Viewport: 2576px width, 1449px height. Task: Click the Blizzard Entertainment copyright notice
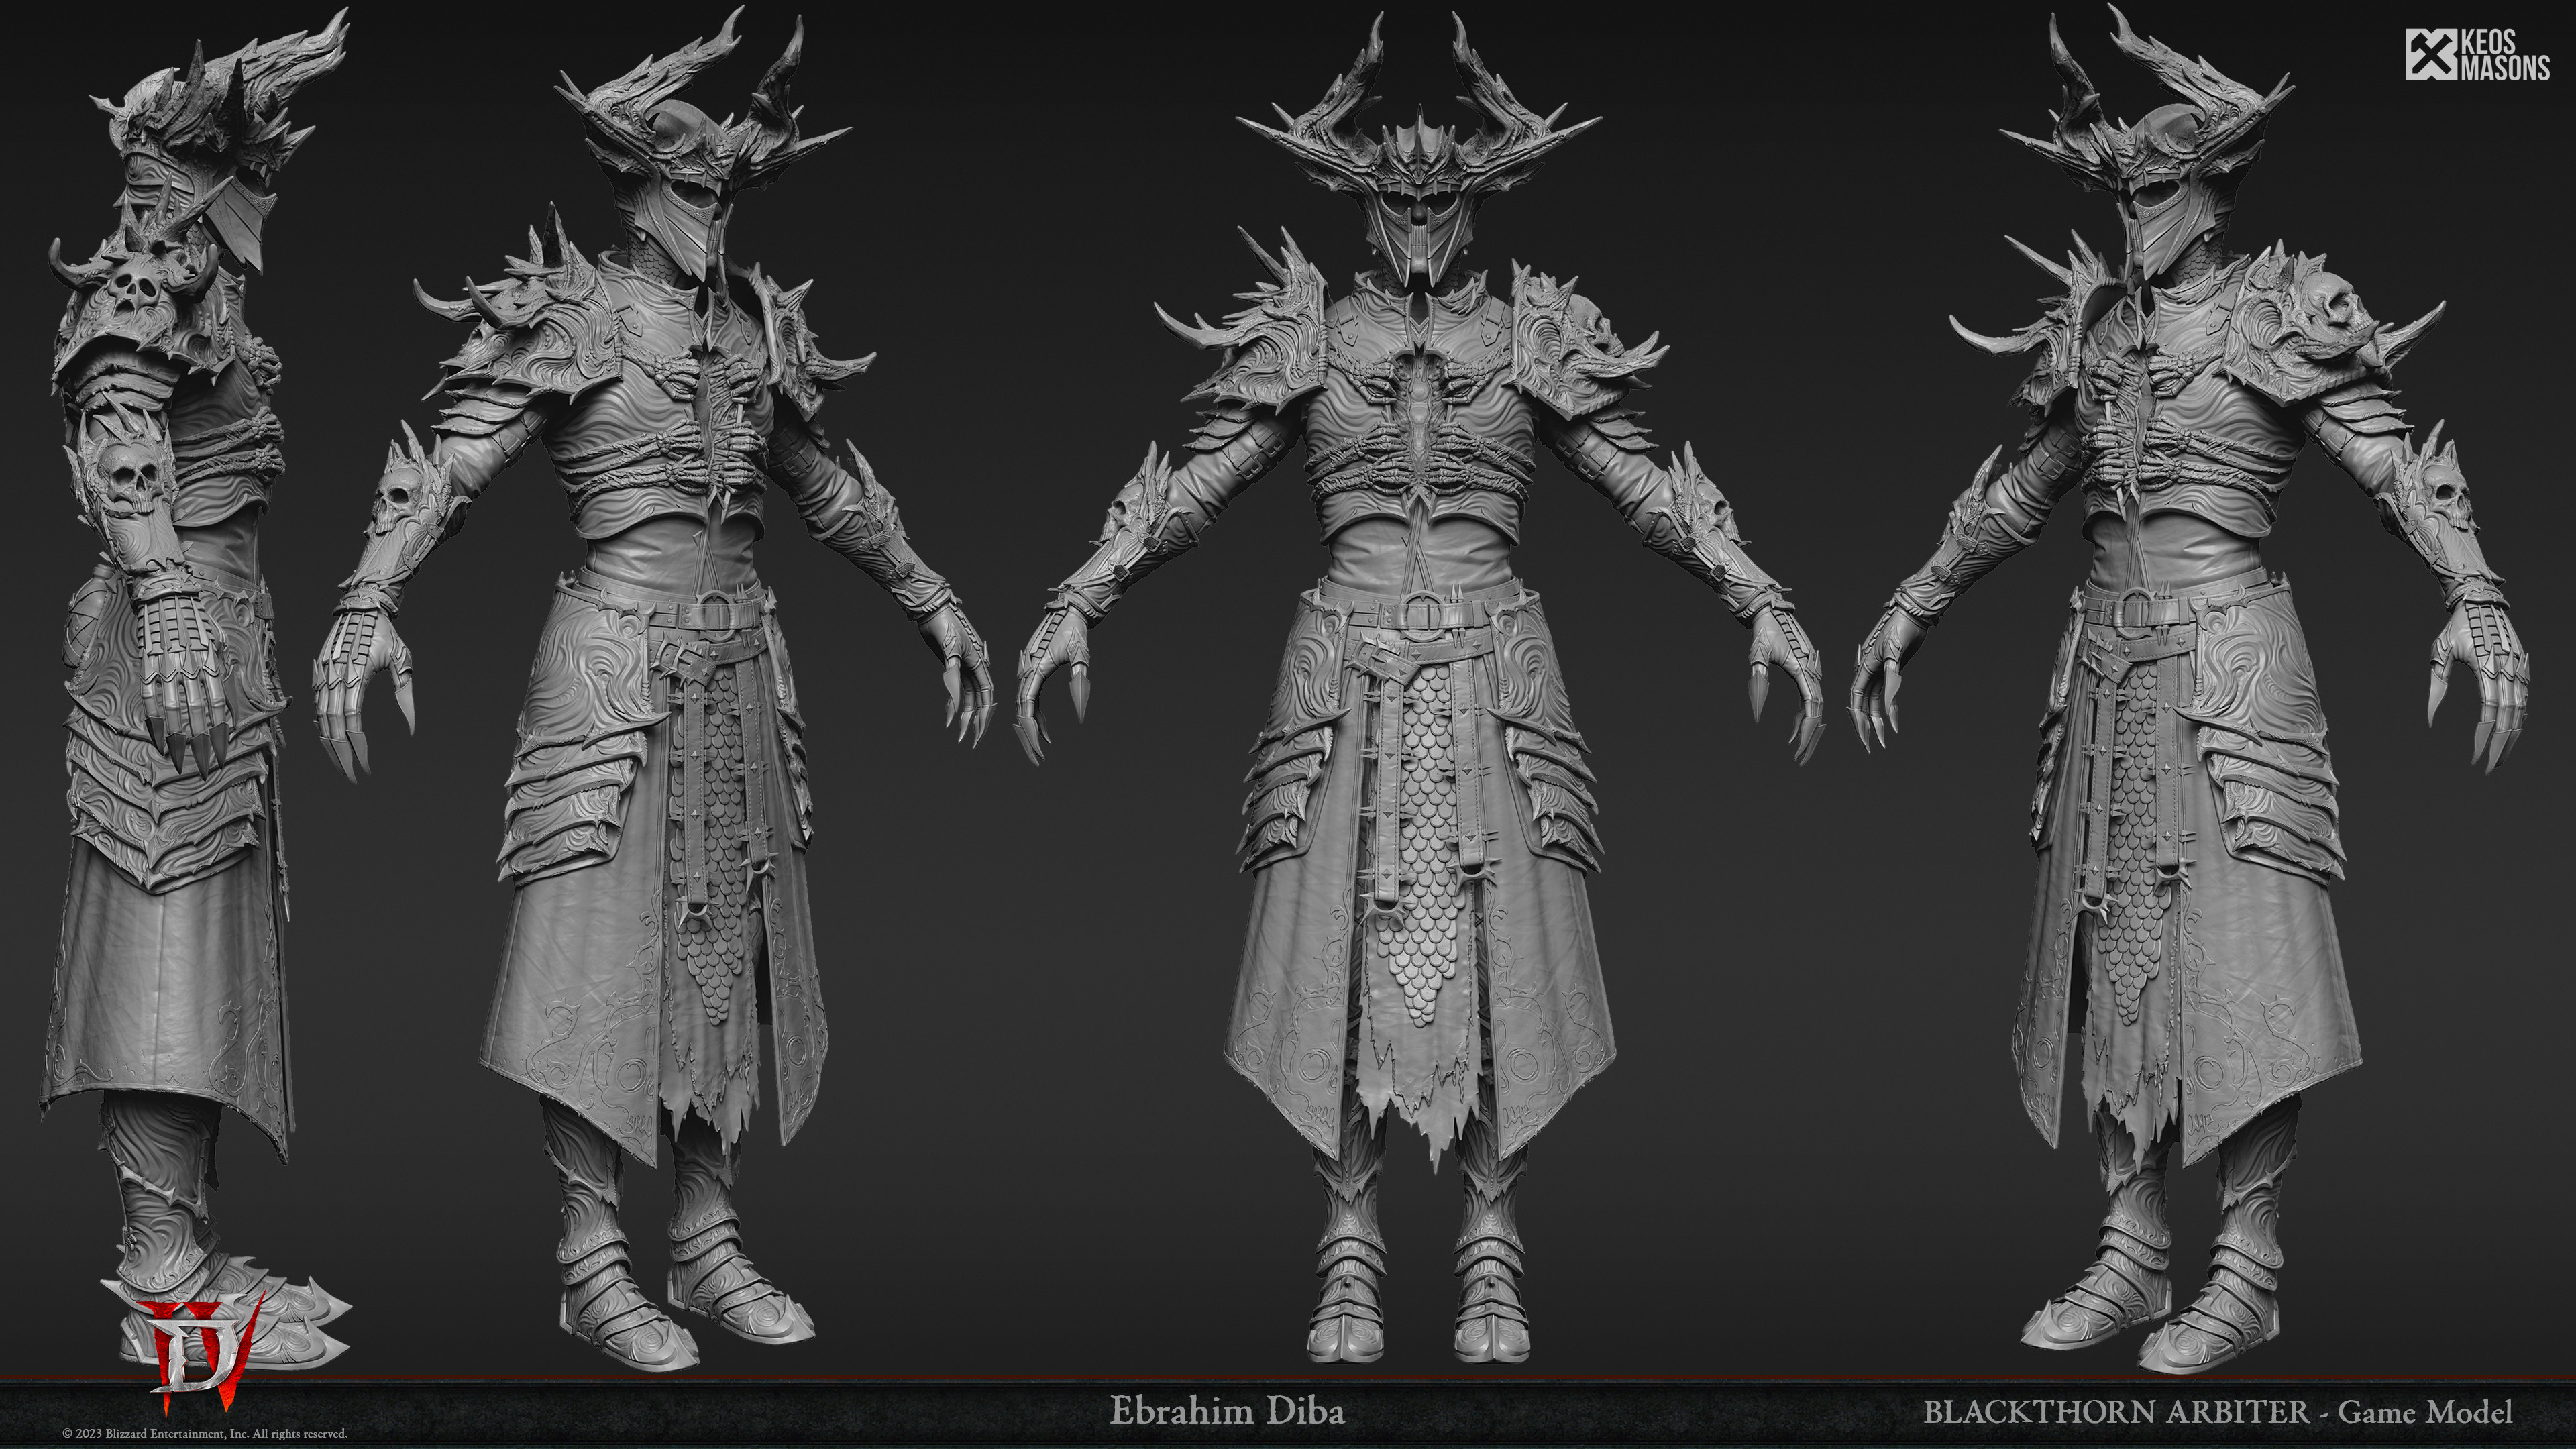(x=205, y=1433)
